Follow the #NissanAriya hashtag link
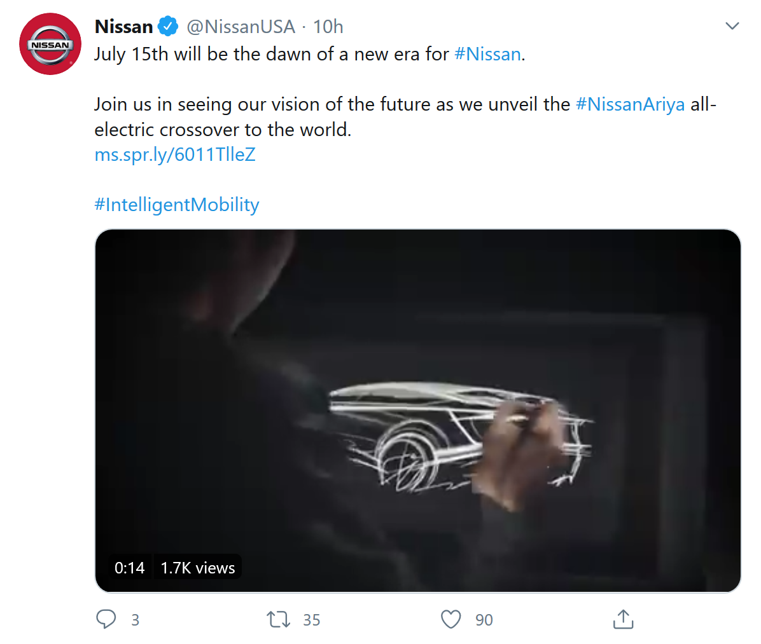761x644 pixels. tap(630, 104)
